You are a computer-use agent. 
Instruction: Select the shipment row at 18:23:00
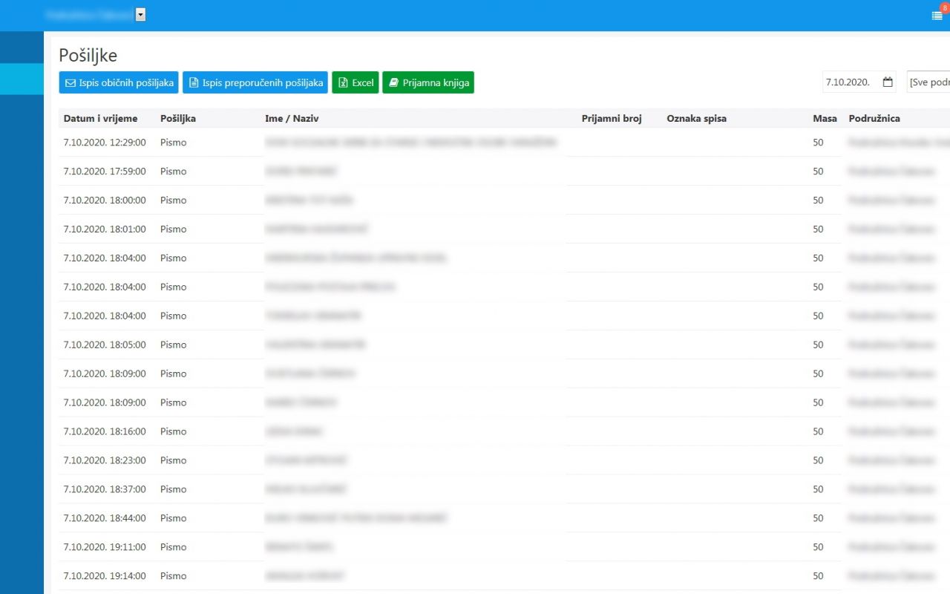(x=105, y=460)
